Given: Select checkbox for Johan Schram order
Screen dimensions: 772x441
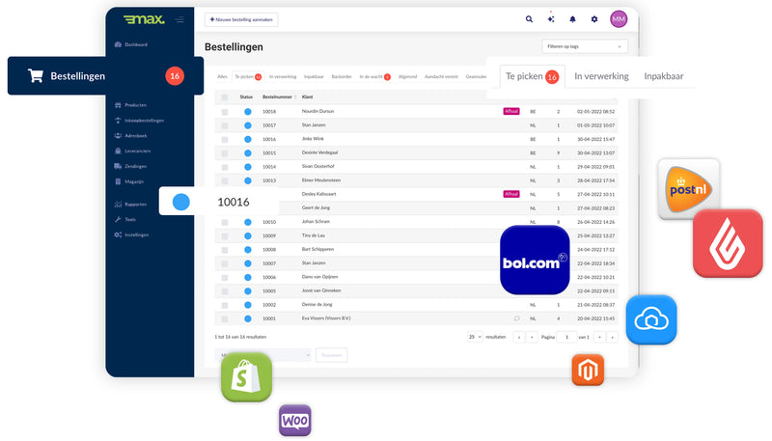Looking at the screenshot, I should click(225, 223).
